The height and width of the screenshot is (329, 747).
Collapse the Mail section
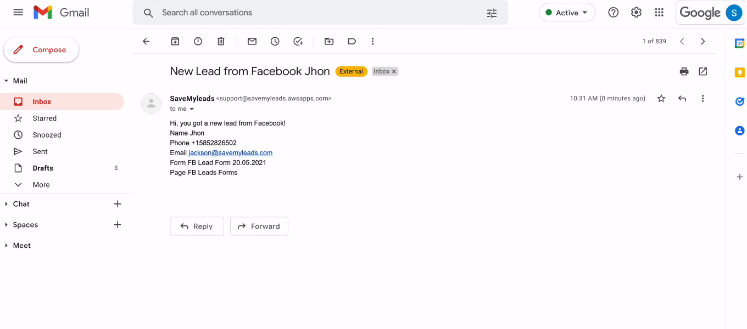tap(7, 81)
